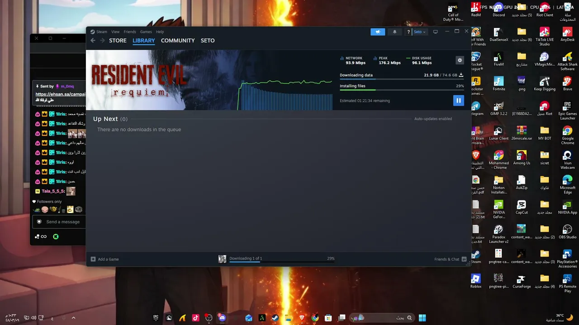Open download settings gear in Steam
This screenshot has width=579, height=325.
point(460,60)
